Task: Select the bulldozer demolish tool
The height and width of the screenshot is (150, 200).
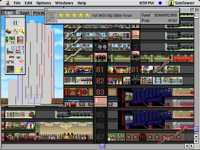Action: click(x=8, y=31)
